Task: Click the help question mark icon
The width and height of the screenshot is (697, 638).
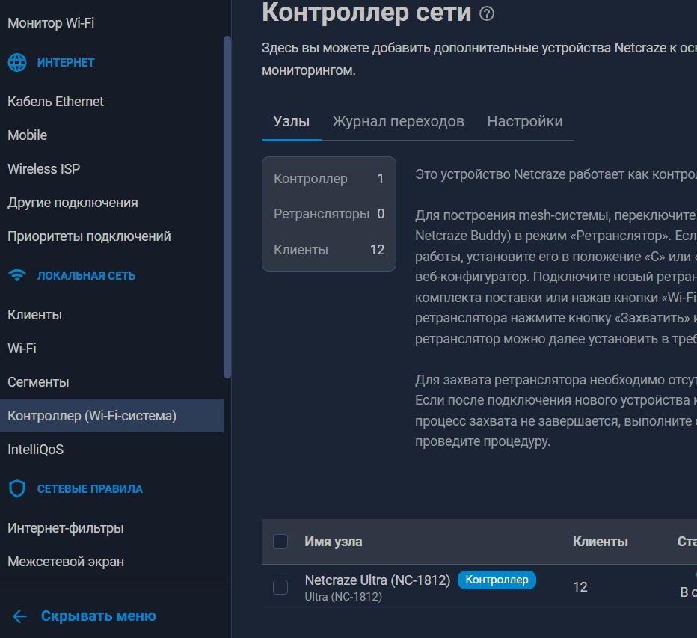Action: (487, 13)
